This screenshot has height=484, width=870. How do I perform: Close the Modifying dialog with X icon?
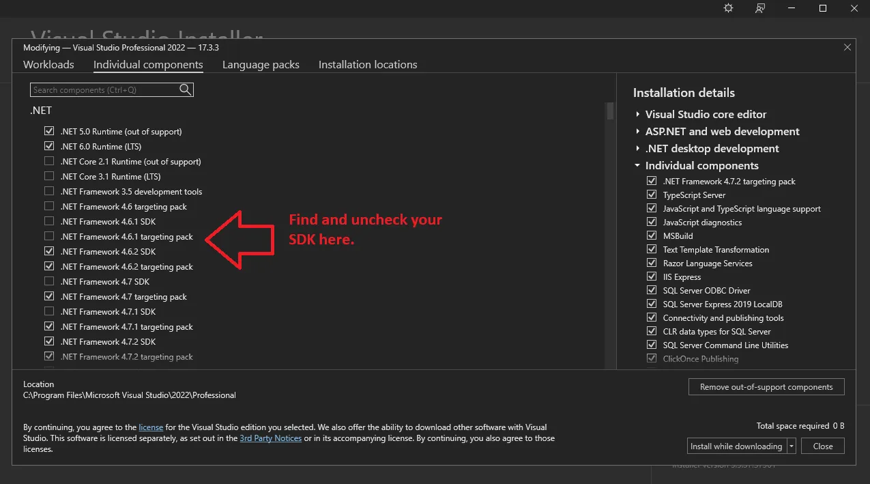point(847,47)
